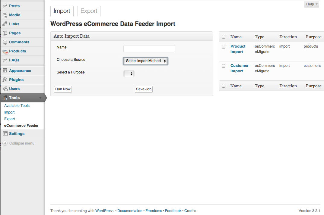
Task: Click the 'products' purpose cell
Action: click(x=311, y=46)
